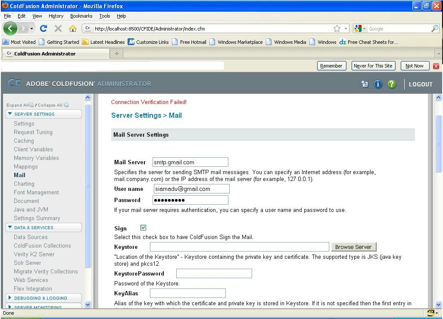Viewport: 443px width, 319px height.
Task: Click the status bar add-on icon
Action: click(431, 313)
